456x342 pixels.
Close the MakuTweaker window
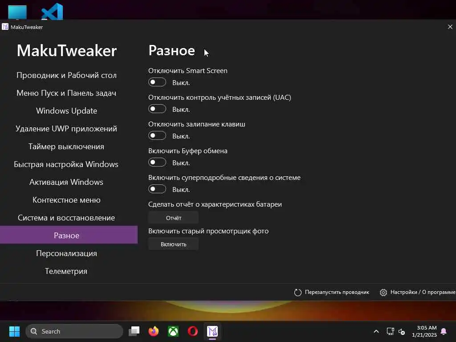coord(450,27)
